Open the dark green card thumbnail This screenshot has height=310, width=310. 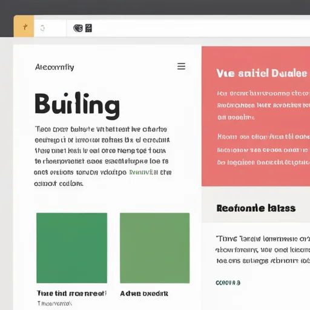tap(71, 248)
